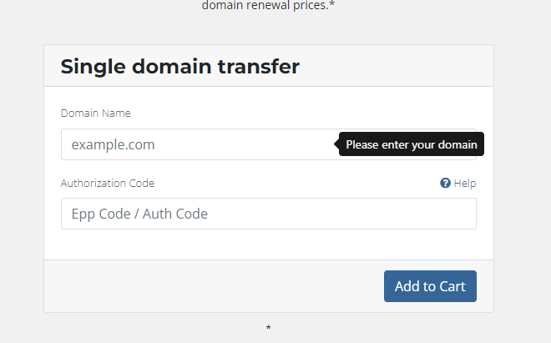Click the Domain Name label
This screenshot has width=551, height=343.
pos(95,113)
